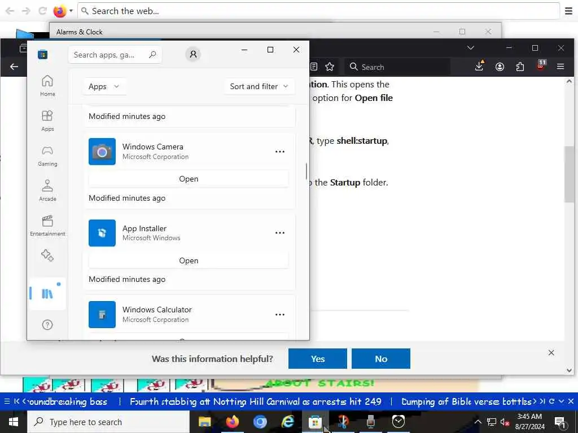This screenshot has height=433, width=578.
Task: Open Firefox downloads icon in browser toolbar
Action: tap(479, 67)
